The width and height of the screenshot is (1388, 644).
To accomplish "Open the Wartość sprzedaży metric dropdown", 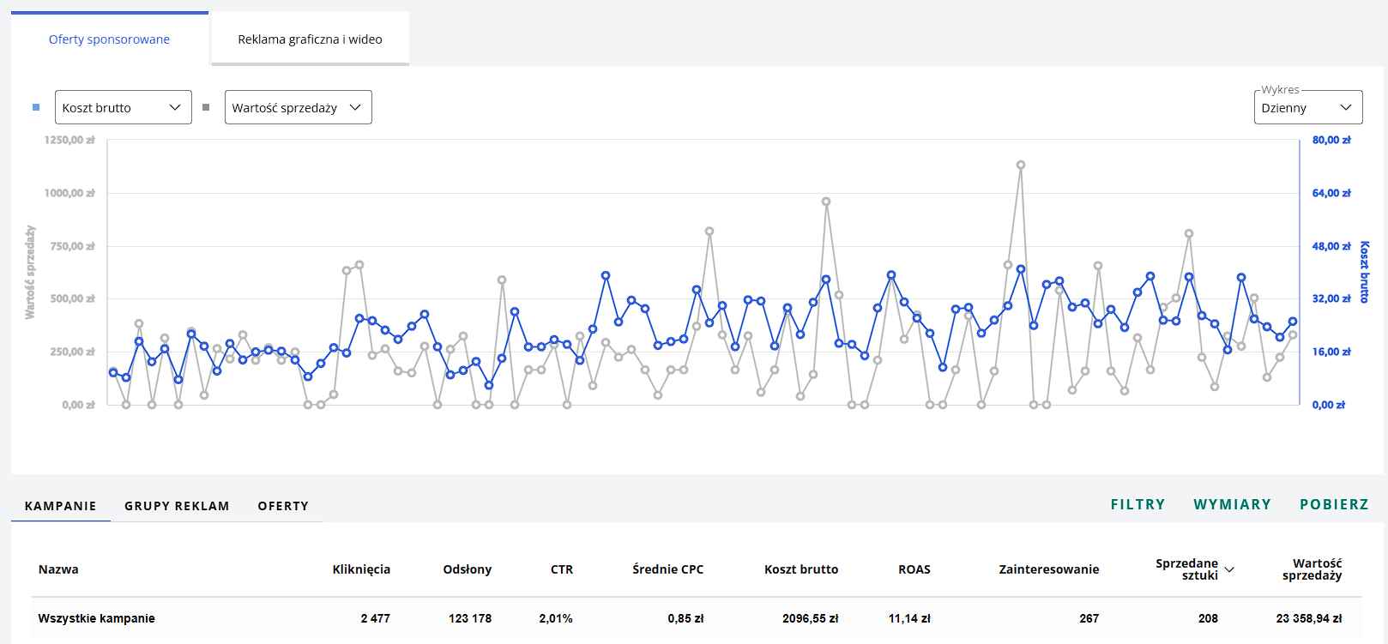I will 298,107.
